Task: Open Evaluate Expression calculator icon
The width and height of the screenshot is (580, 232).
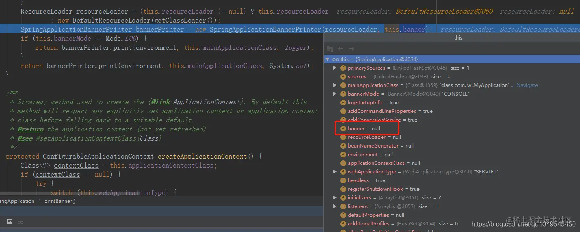Action: 10,222
